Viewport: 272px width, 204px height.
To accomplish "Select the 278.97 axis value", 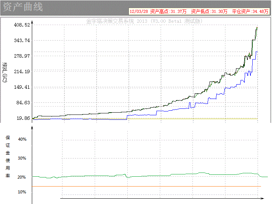I will point(22,56).
